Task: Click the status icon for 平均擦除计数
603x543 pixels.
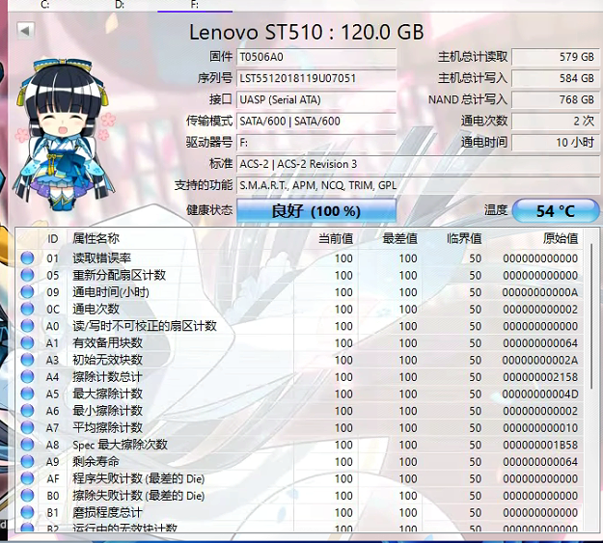Action: [28, 427]
